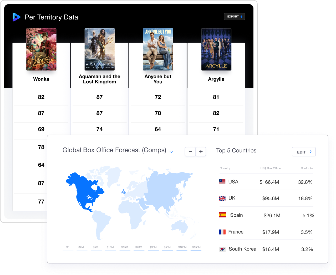This screenshot has width=336, height=275.
Task: Open the Wonka movie poster
Action: click(41, 49)
